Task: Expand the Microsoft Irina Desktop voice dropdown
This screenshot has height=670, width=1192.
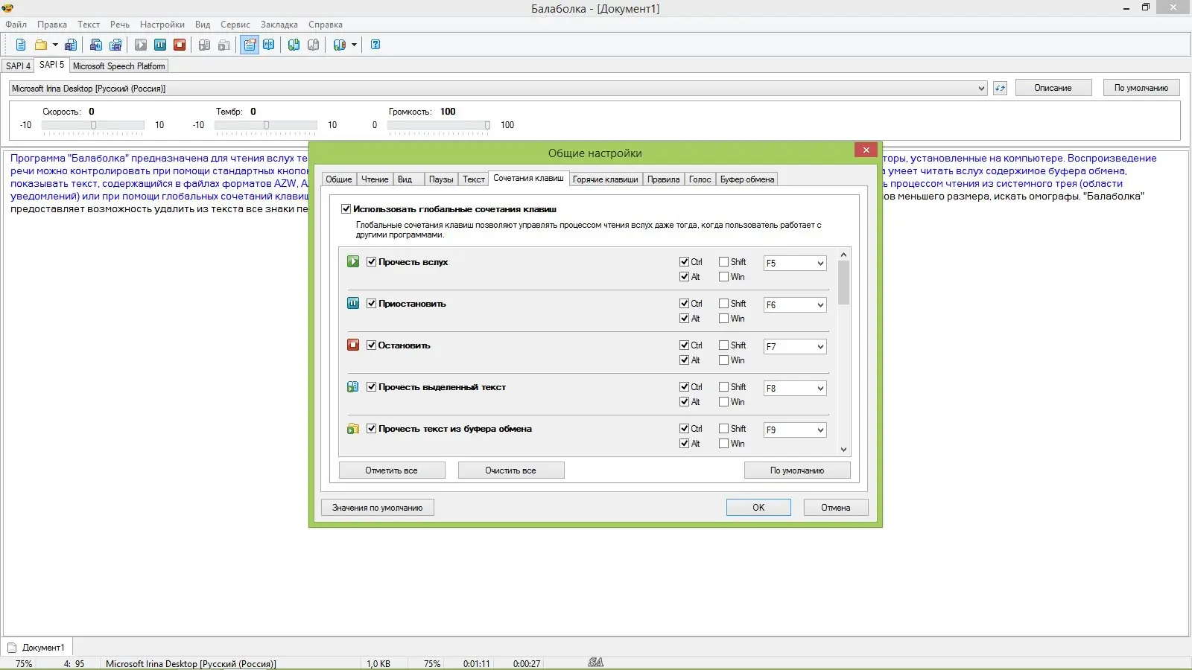Action: pyautogui.click(x=981, y=89)
